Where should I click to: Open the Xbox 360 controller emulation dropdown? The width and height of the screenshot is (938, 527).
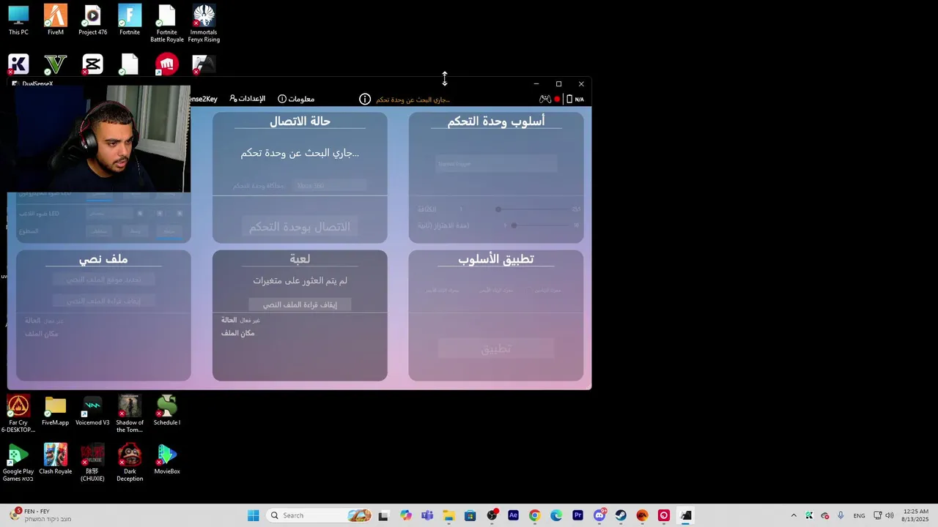(329, 186)
